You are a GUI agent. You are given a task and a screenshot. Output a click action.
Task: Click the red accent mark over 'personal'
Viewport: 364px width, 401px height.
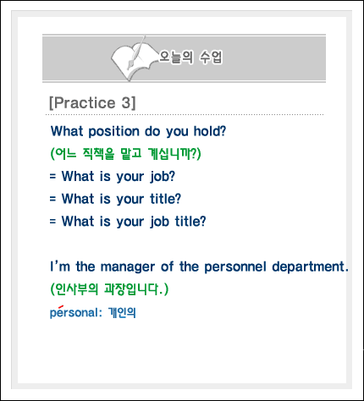click(60, 307)
